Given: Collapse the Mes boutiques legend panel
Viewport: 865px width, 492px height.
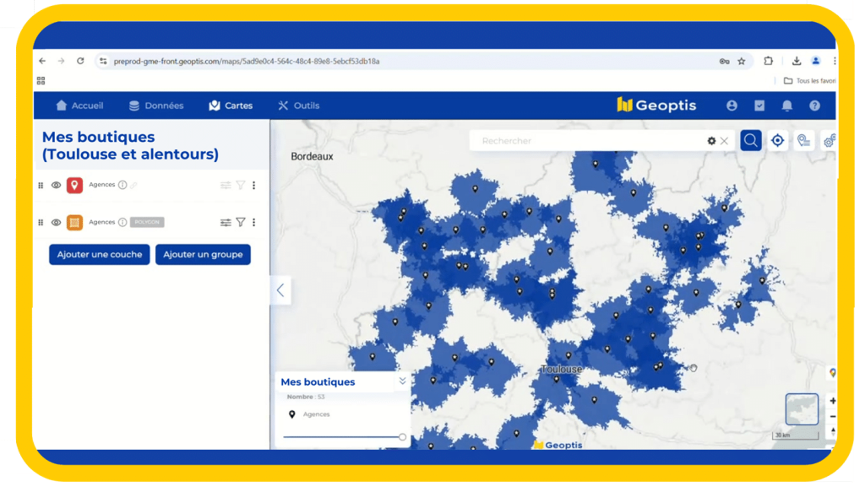Looking at the screenshot, I should pyautogui.click(x=402, y=381).
